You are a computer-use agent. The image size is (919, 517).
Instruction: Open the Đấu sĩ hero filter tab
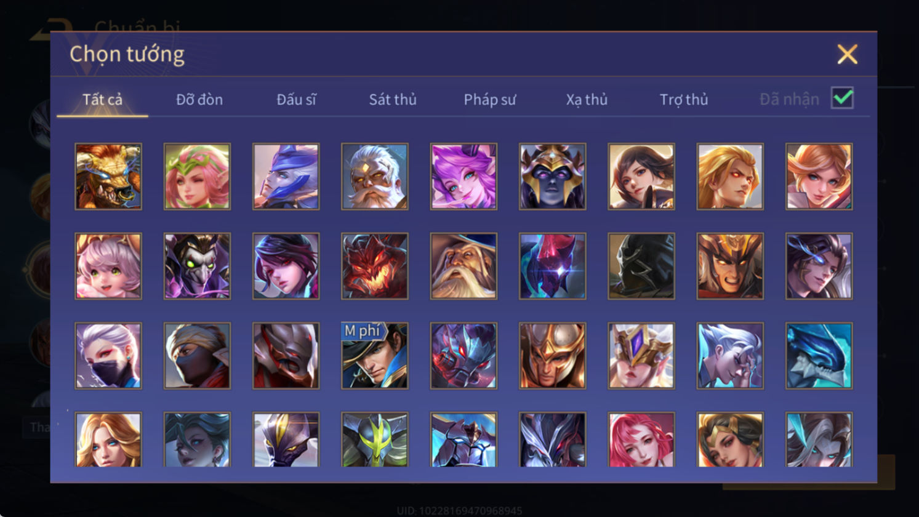296,99
